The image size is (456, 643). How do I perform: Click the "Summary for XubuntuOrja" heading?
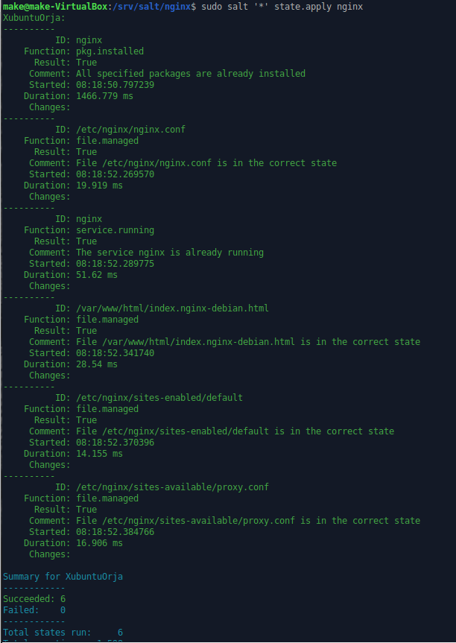tap(63, 577)
